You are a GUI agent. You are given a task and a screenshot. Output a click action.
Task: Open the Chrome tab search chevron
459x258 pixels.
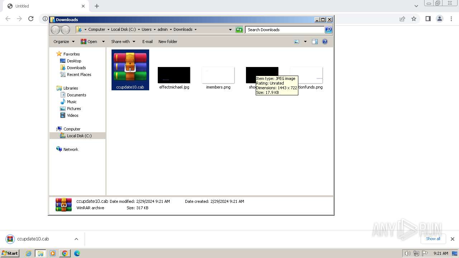pos(416,6)
